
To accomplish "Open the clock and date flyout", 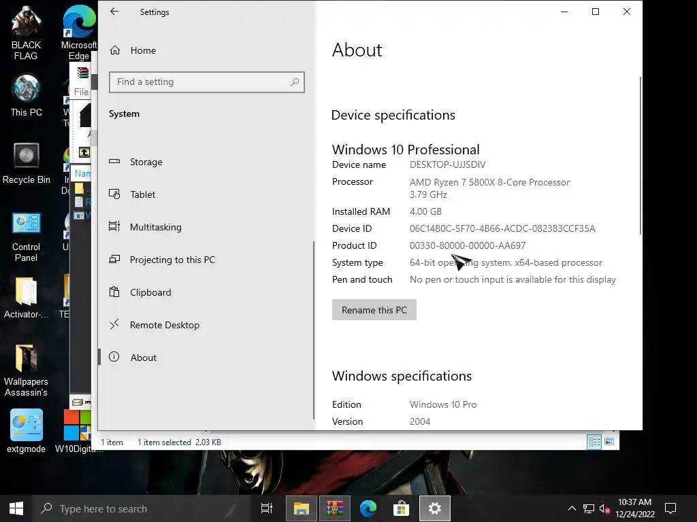I will pyautogui.click(x=635, y=508).
